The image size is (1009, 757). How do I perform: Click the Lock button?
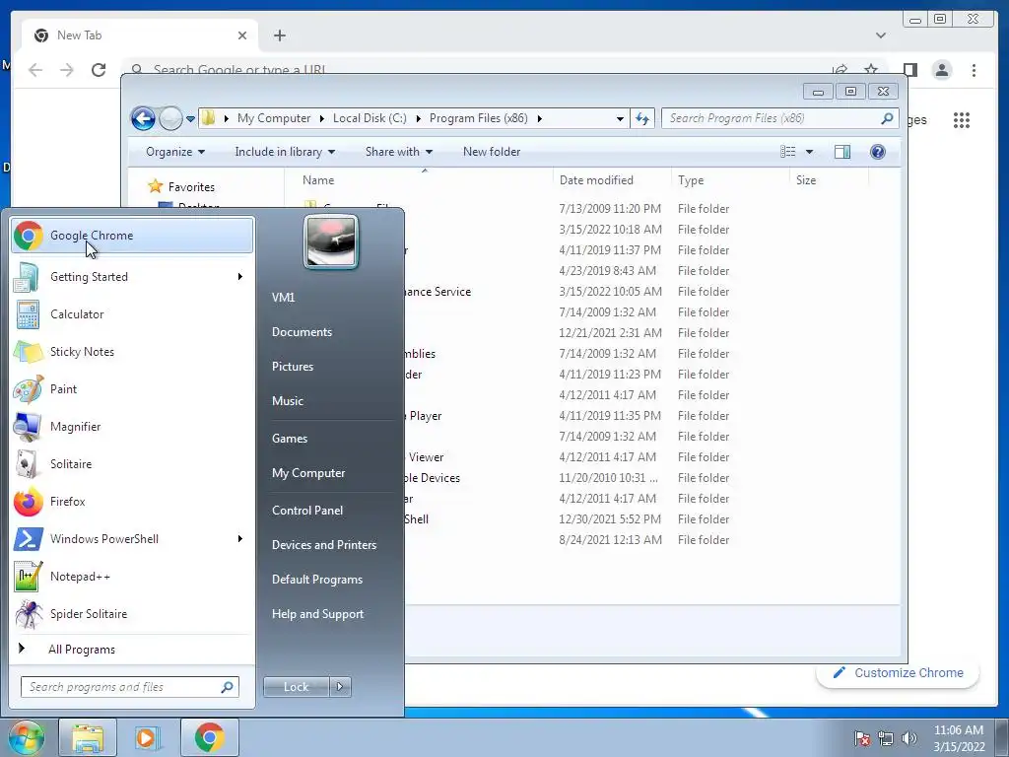[x=296, y=687]
